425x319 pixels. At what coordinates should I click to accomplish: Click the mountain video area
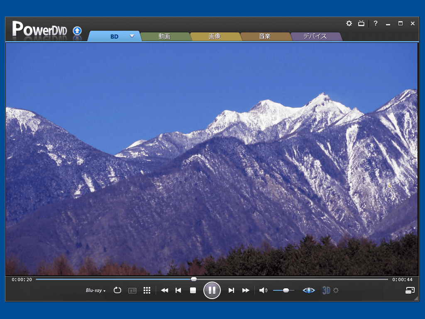tap(212, 159)
